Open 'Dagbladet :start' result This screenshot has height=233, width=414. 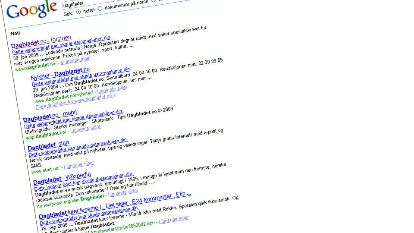(49, 145)
